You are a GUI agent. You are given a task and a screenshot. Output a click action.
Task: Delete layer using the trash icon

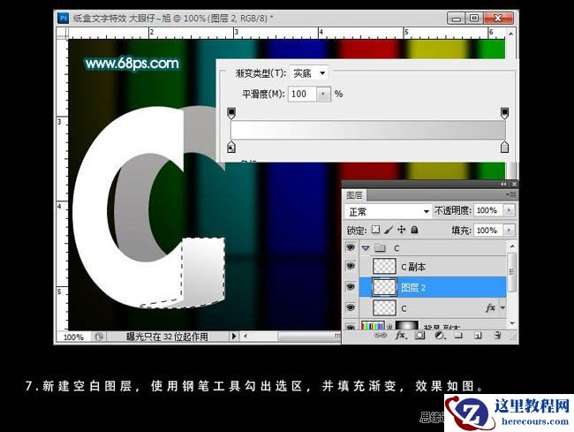pyautogui.click(x=497, y=336)
